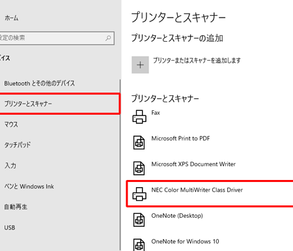Viewport: 293px width, 251px height.
Task: Select Microsoft XPS Document Writer entry
Action: coord(193,164)
